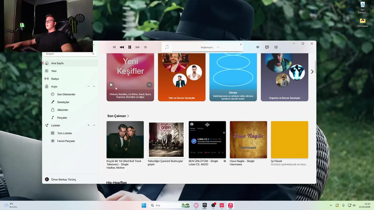
Task: Click the Hip-Hop/Rap section heading
Action: coord(117,183)
